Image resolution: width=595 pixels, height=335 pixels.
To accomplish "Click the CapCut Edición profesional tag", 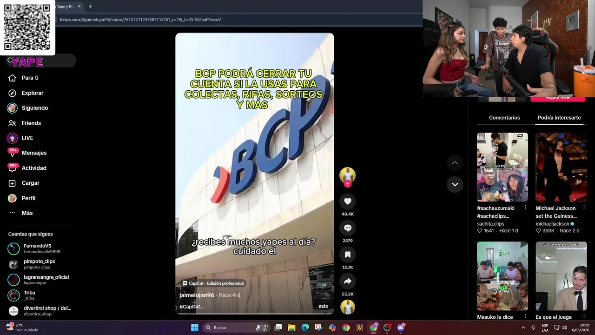I will (x=213, y=283).
